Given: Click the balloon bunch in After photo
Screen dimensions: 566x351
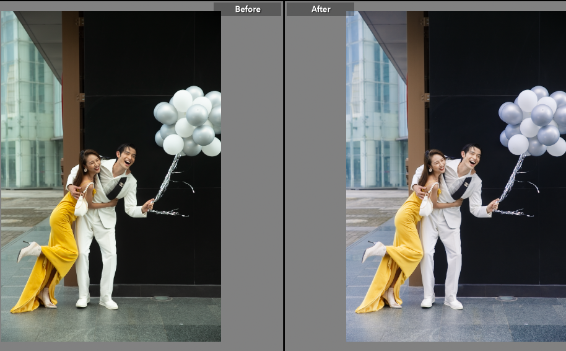Looking at the screenshot, I should [534, 122].
